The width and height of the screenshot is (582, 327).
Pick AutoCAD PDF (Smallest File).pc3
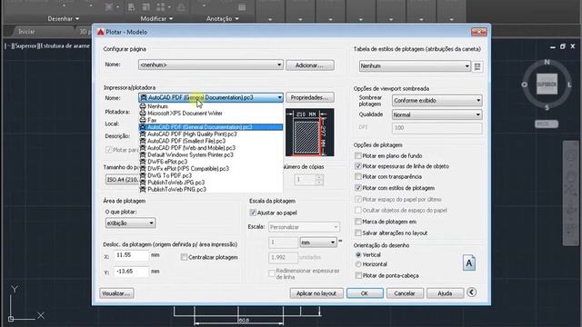(x=210, y=142)
